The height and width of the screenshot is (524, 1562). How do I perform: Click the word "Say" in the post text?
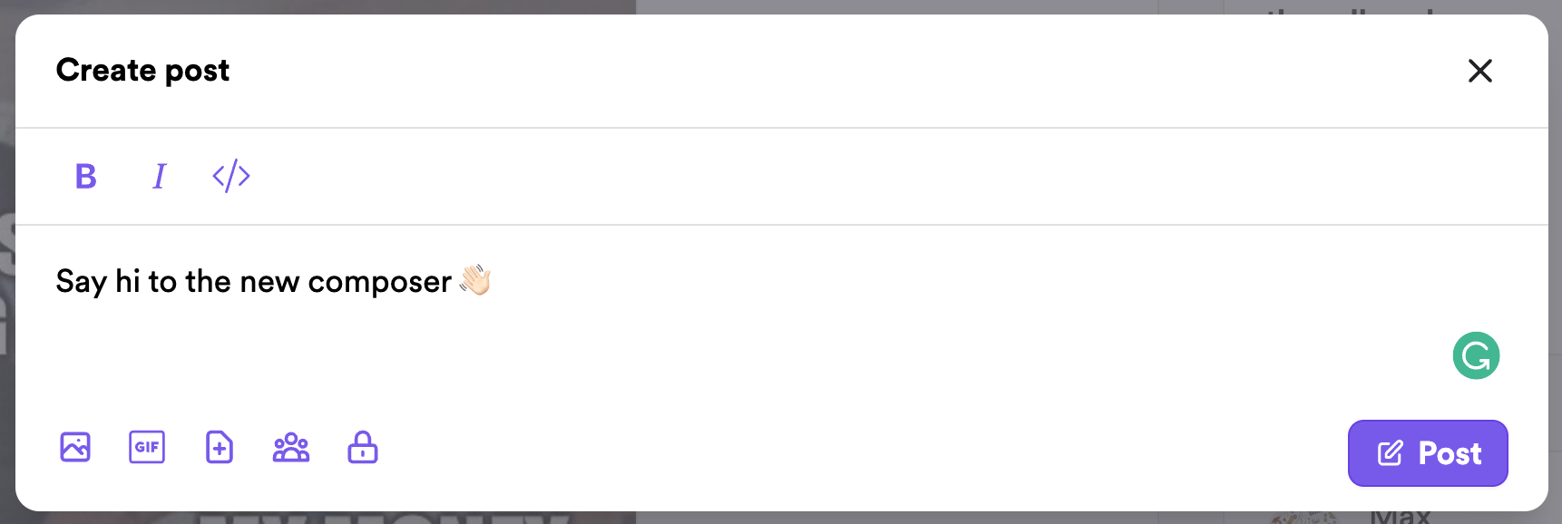[x=82, y=283]
